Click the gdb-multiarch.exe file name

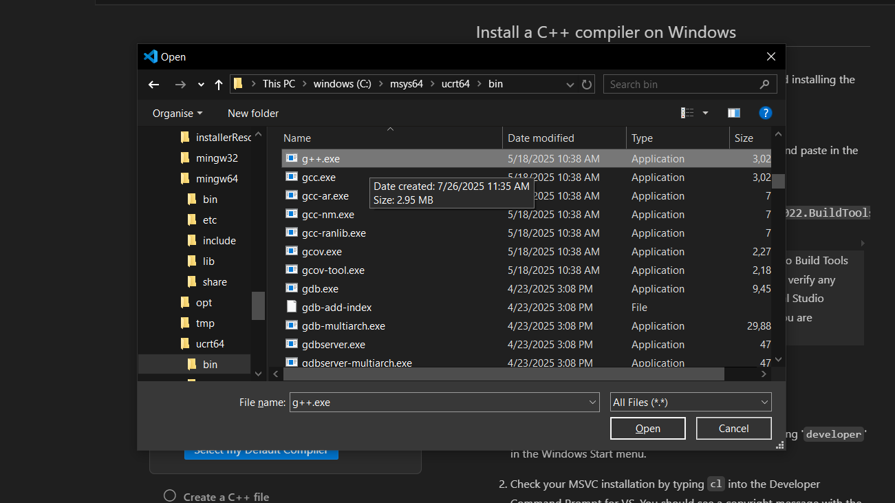343,325
